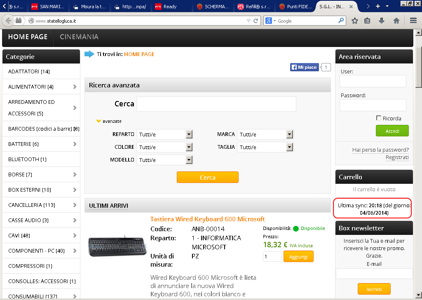Open the ADATTATORI (14) category
This screenshot has height=300, width=422.
(x=29, y=71)
